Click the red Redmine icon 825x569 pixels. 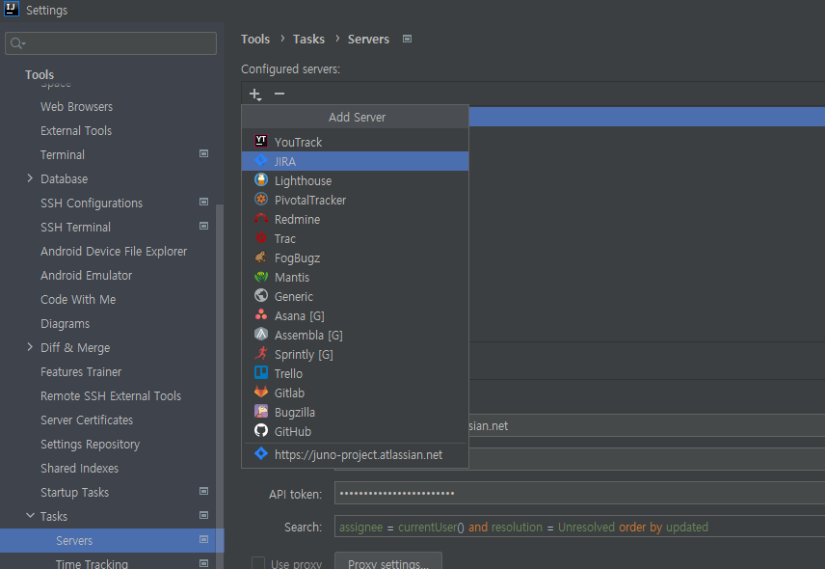tap(261, 219)
